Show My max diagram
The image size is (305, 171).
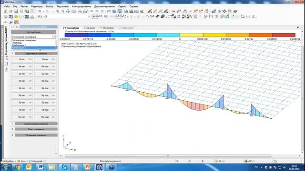click(45, 95)
